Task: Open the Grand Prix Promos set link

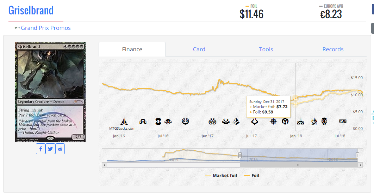Action: point(45,28)
